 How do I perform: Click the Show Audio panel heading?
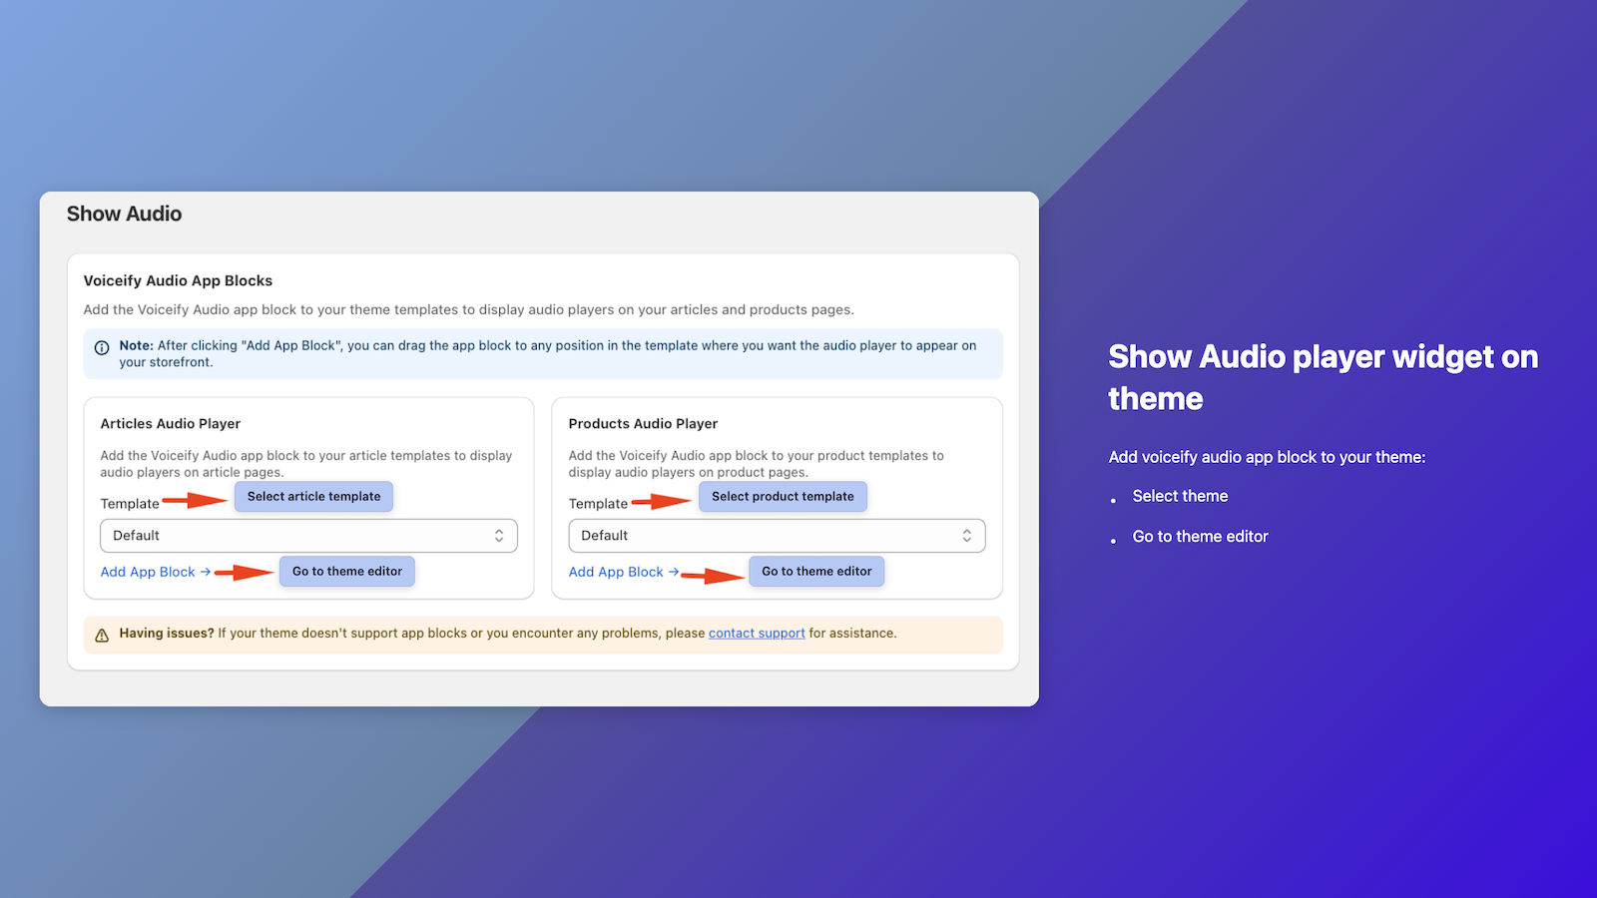[124, 214]
